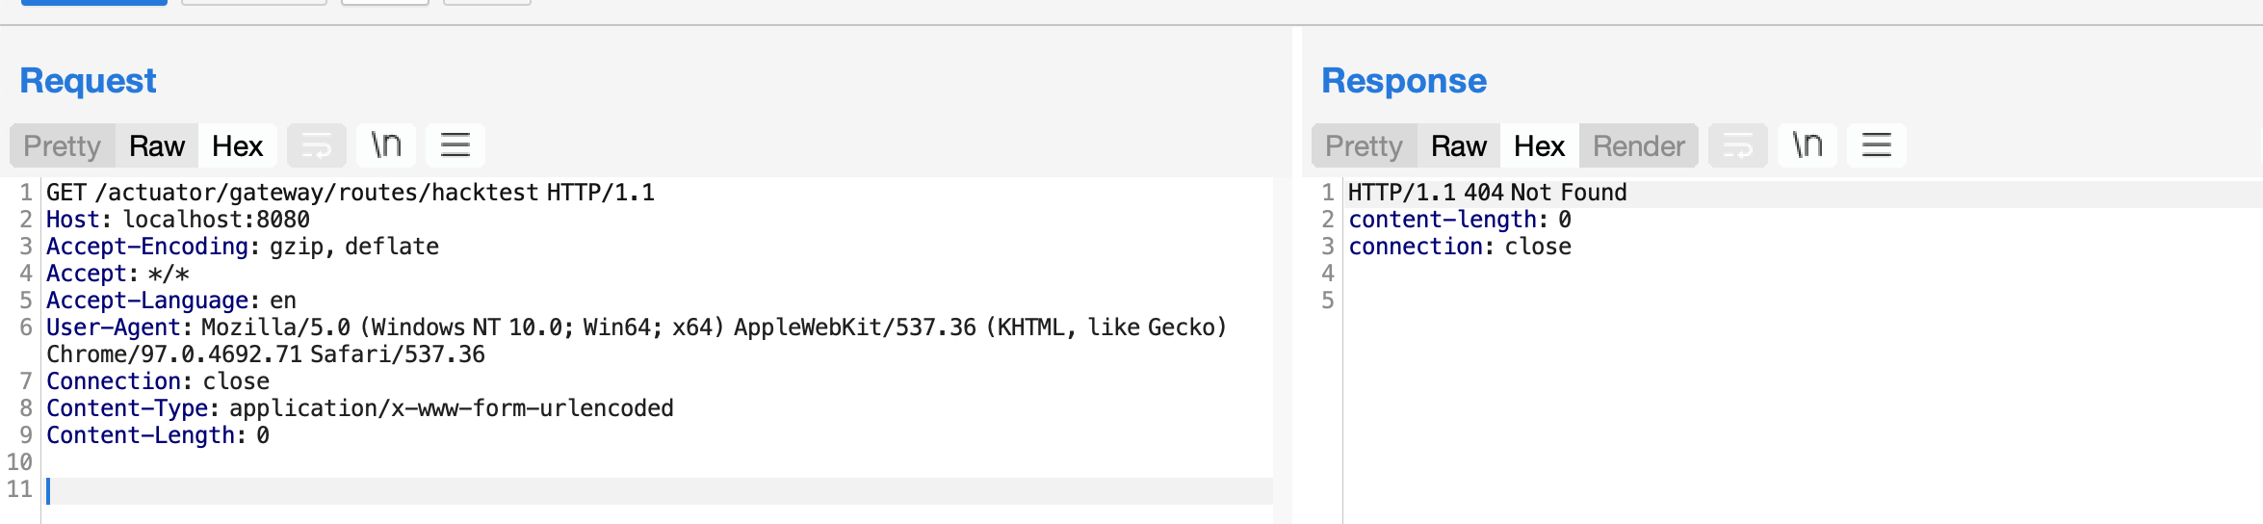The image size is (2263, 524).
Task: Toggle word wrap icon in Request panel
Action: point(317,145)
